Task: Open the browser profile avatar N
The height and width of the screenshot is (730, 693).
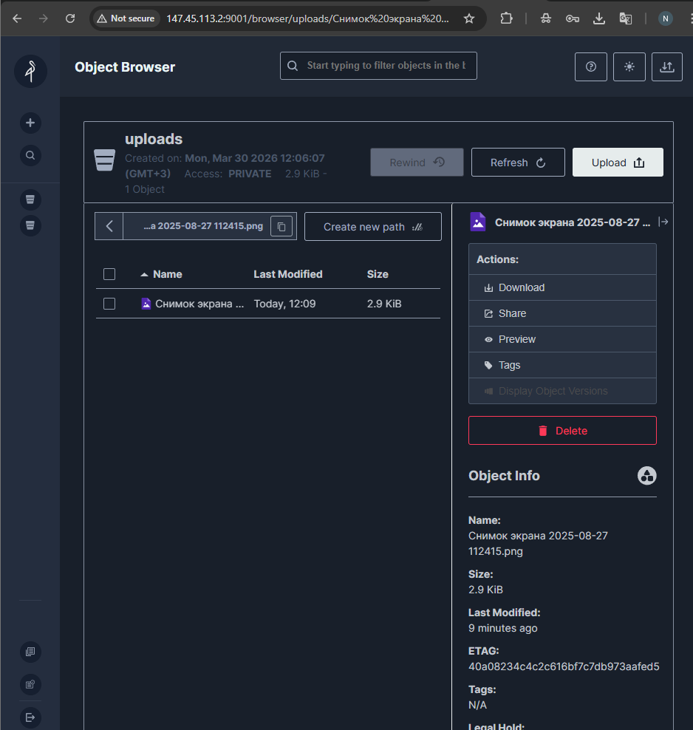Action: [x=666, y=18]
